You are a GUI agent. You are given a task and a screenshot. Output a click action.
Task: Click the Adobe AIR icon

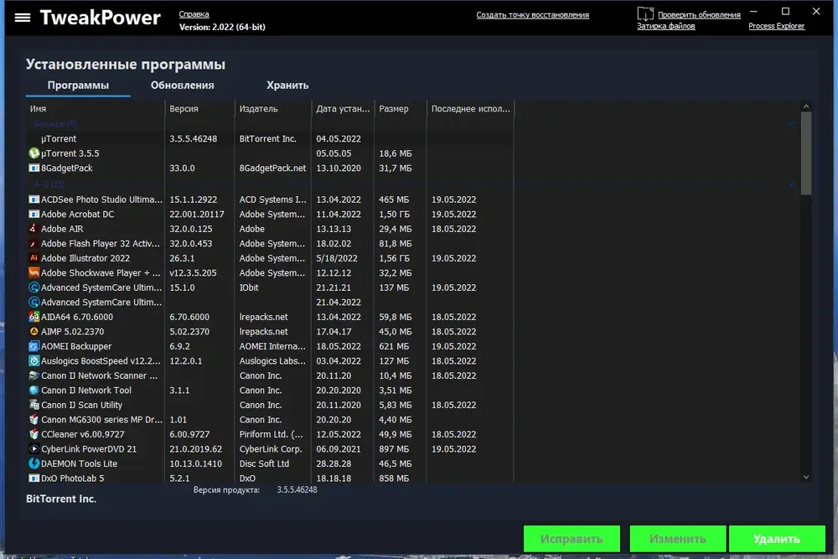34,229
